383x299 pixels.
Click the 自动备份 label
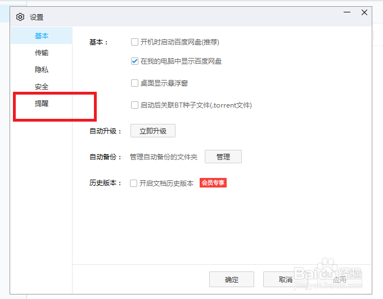[x=105, y=157]
